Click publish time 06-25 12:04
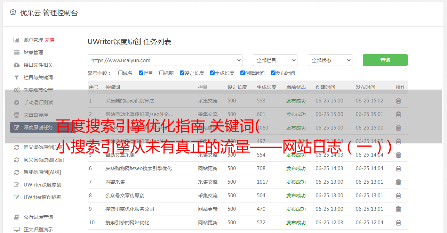The image size is (447, 233). coord(369,223)
